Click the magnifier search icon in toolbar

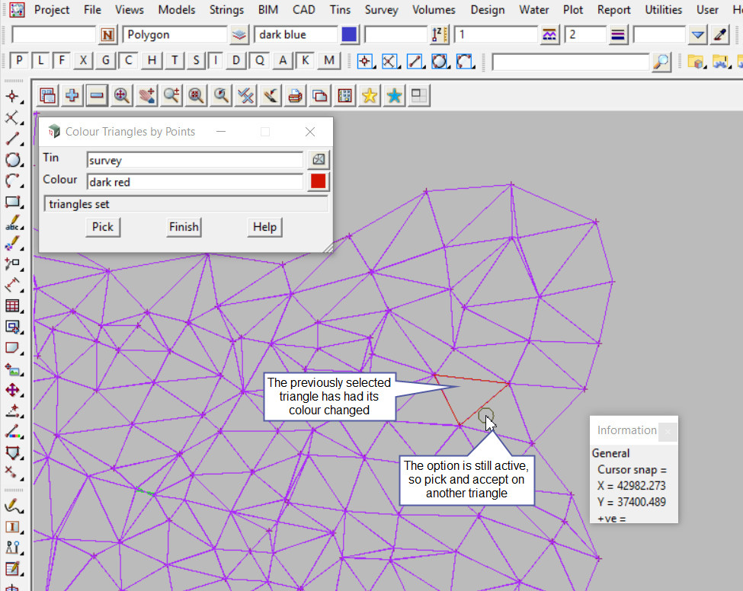(x=661, y=62)
